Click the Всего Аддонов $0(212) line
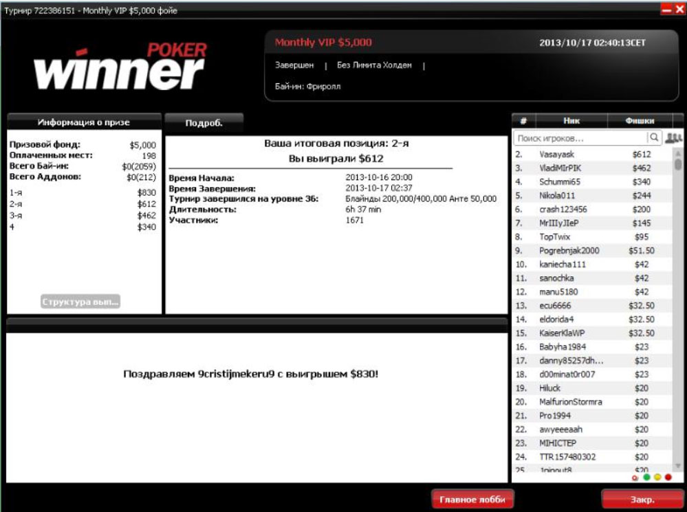Viewport: 687px width, 512px height. coord(83,177)
